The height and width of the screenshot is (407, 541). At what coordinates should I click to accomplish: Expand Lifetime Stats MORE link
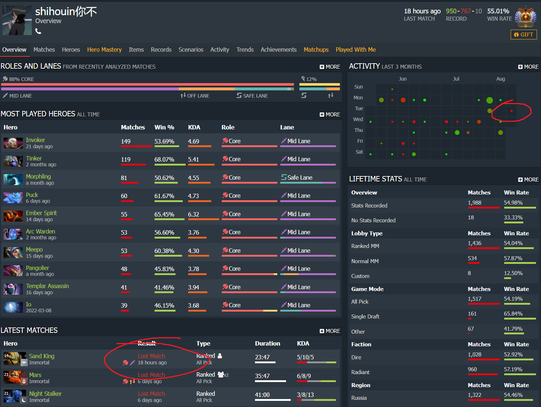(528, 180)
